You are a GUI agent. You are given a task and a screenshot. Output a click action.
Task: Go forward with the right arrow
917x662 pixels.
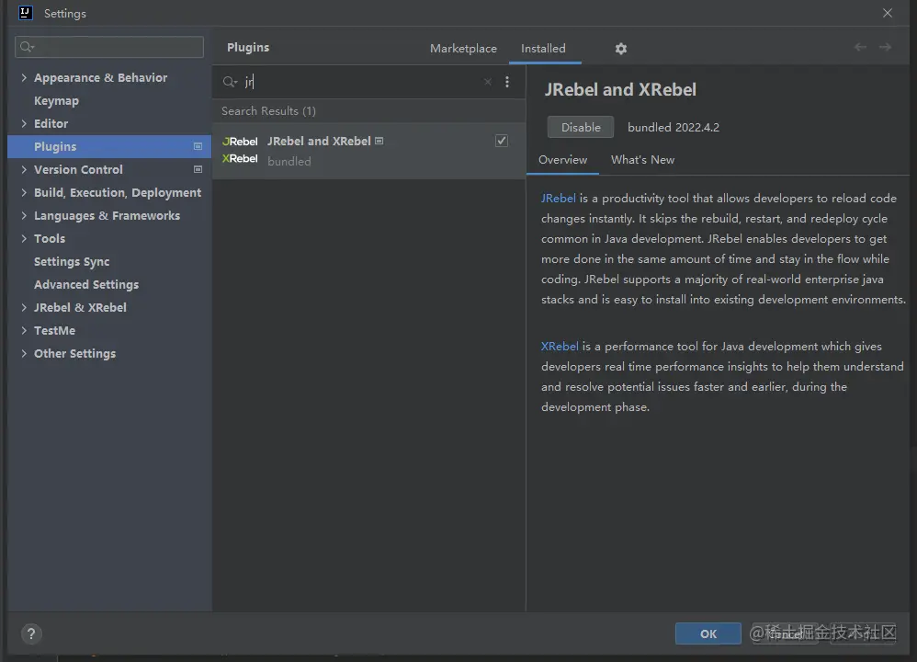886,47
